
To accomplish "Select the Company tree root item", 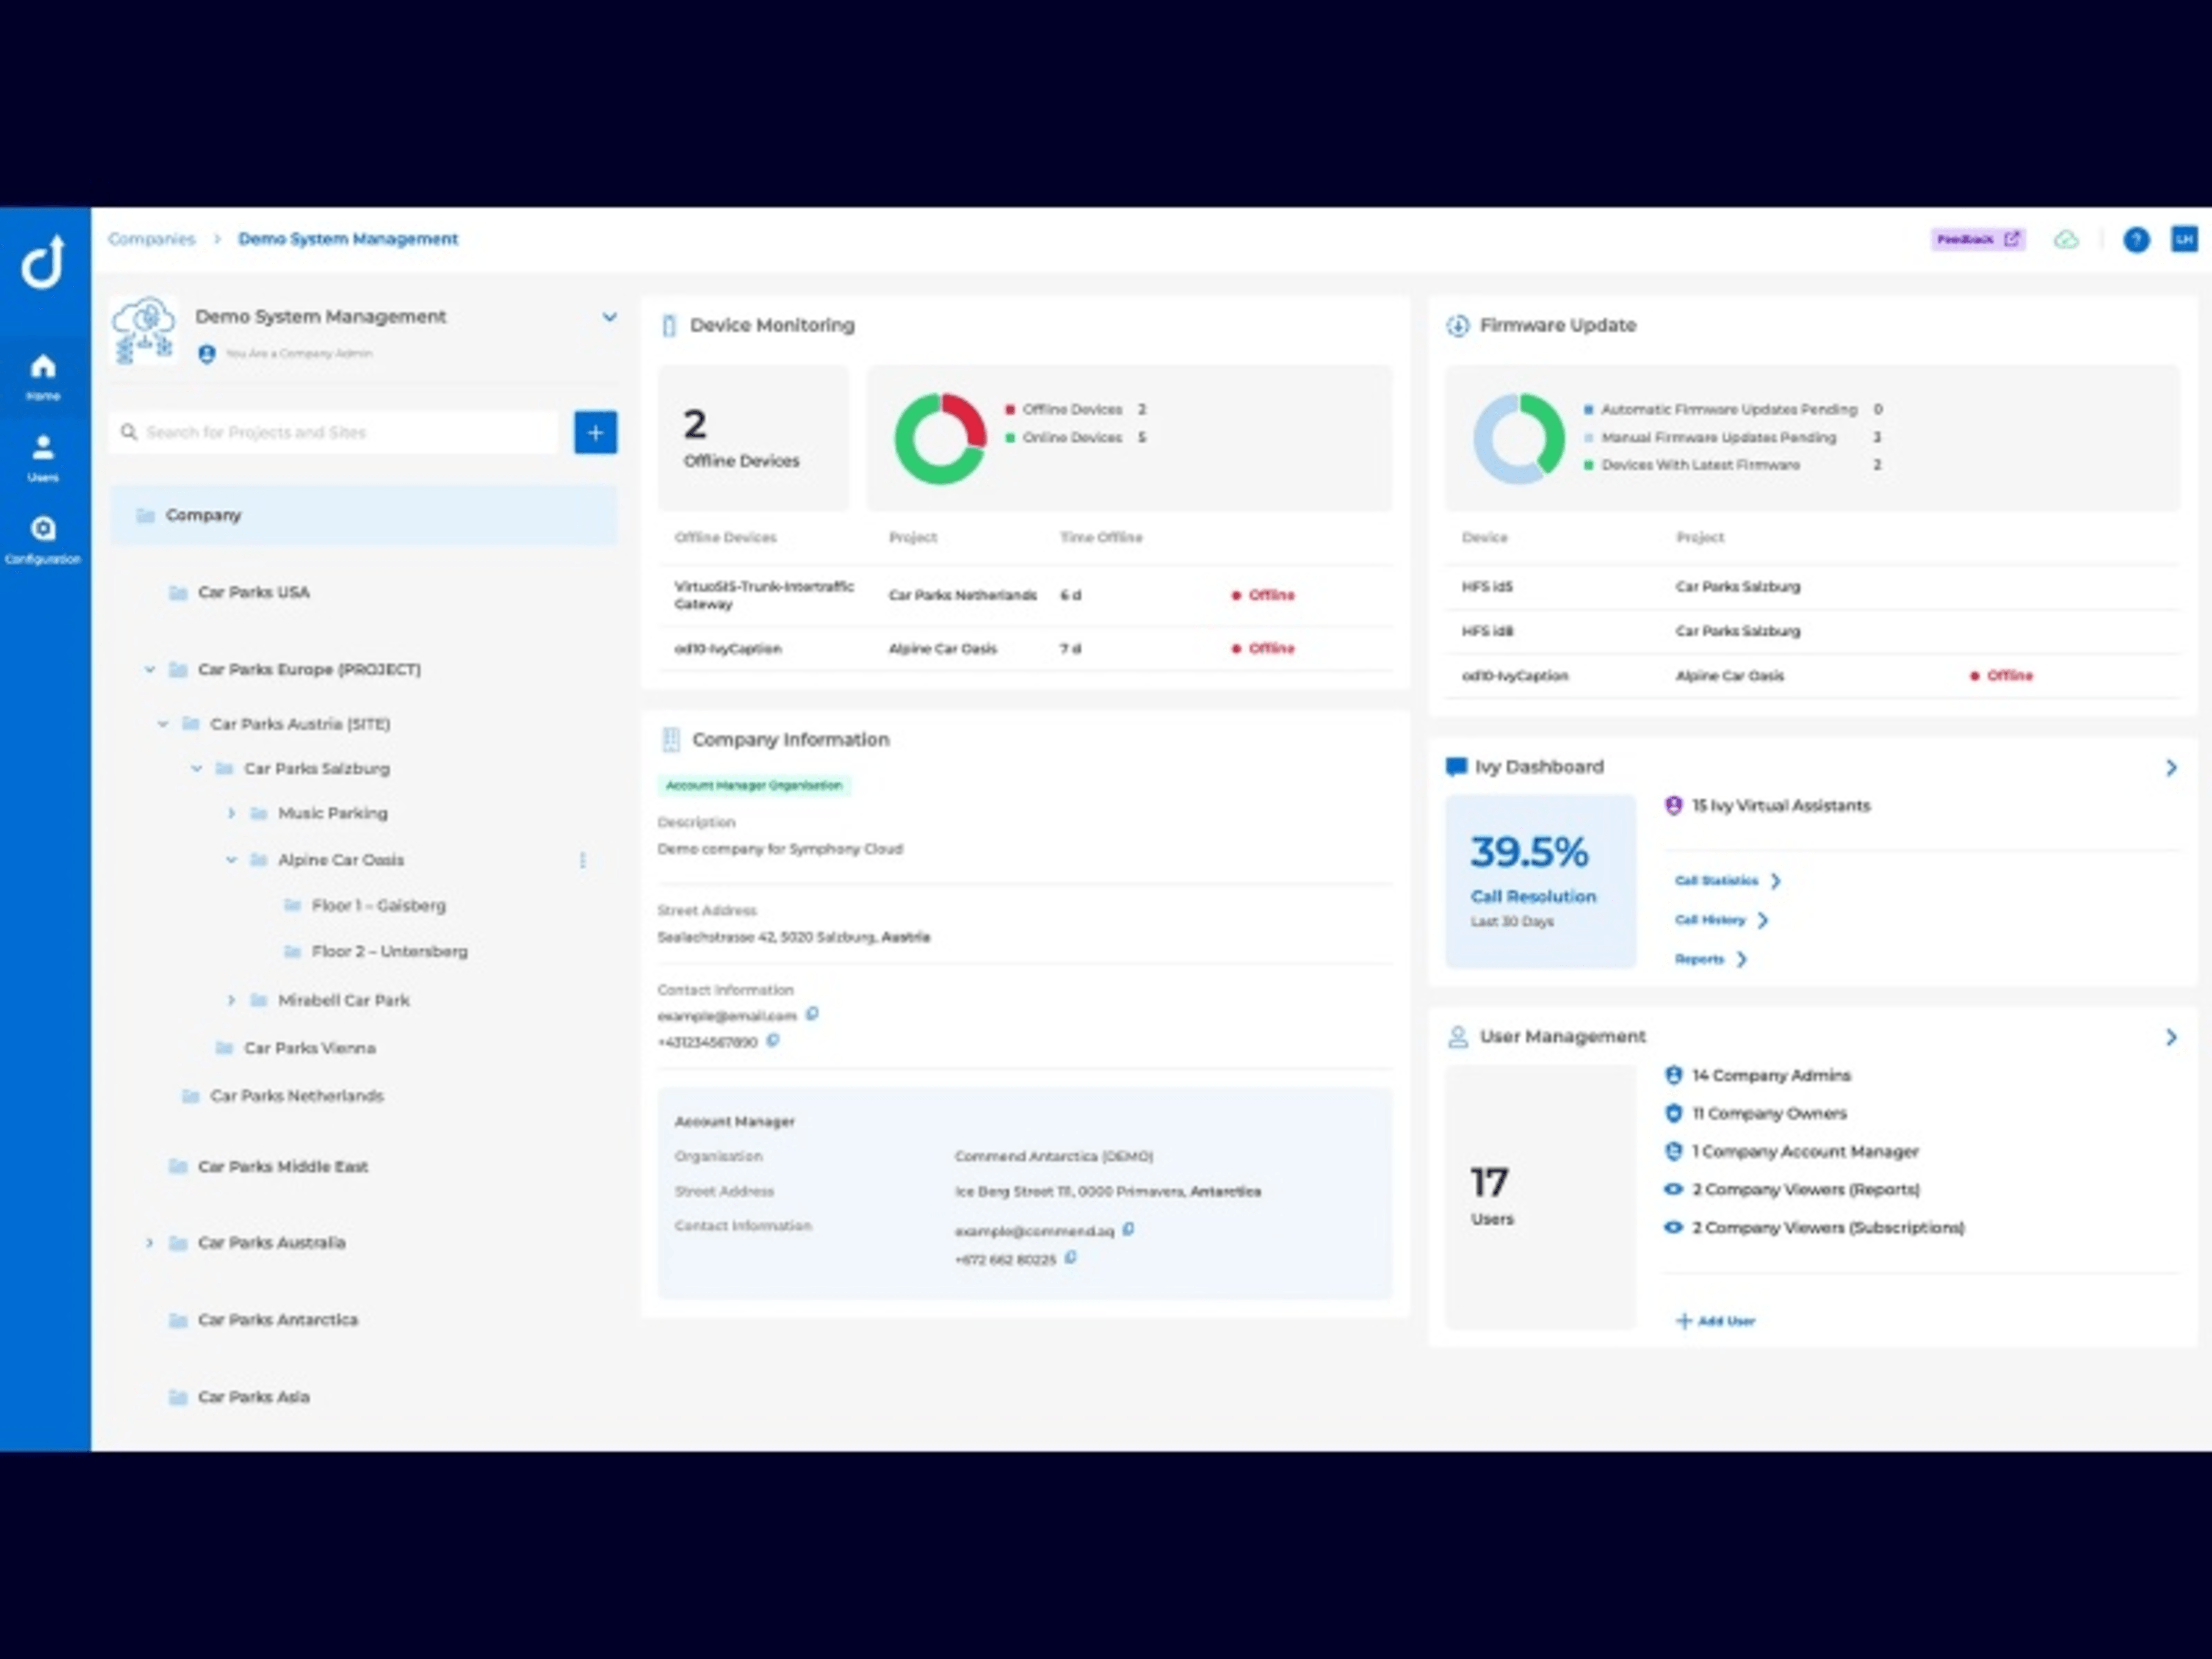I will pos(363,516).
